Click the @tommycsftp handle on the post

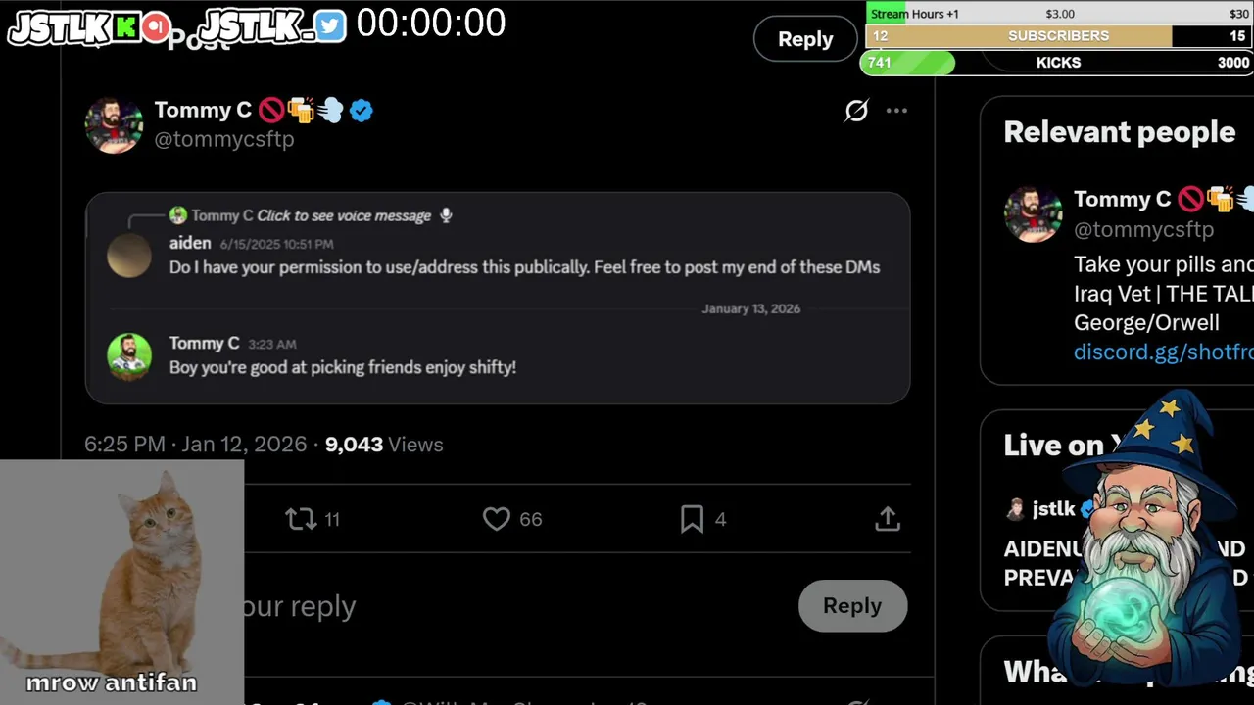tap(224, 139)
